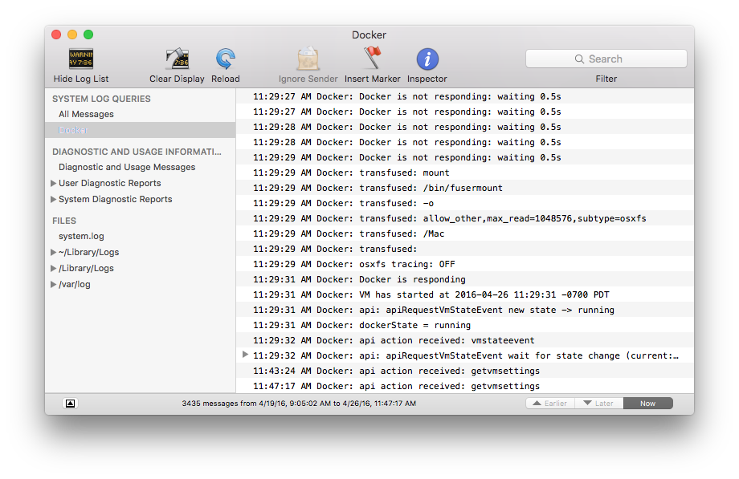Expand the apiRequestVmStateEvent log entry disclosure triangle
This screenshot has width=739, height=479.
point(245,355)
